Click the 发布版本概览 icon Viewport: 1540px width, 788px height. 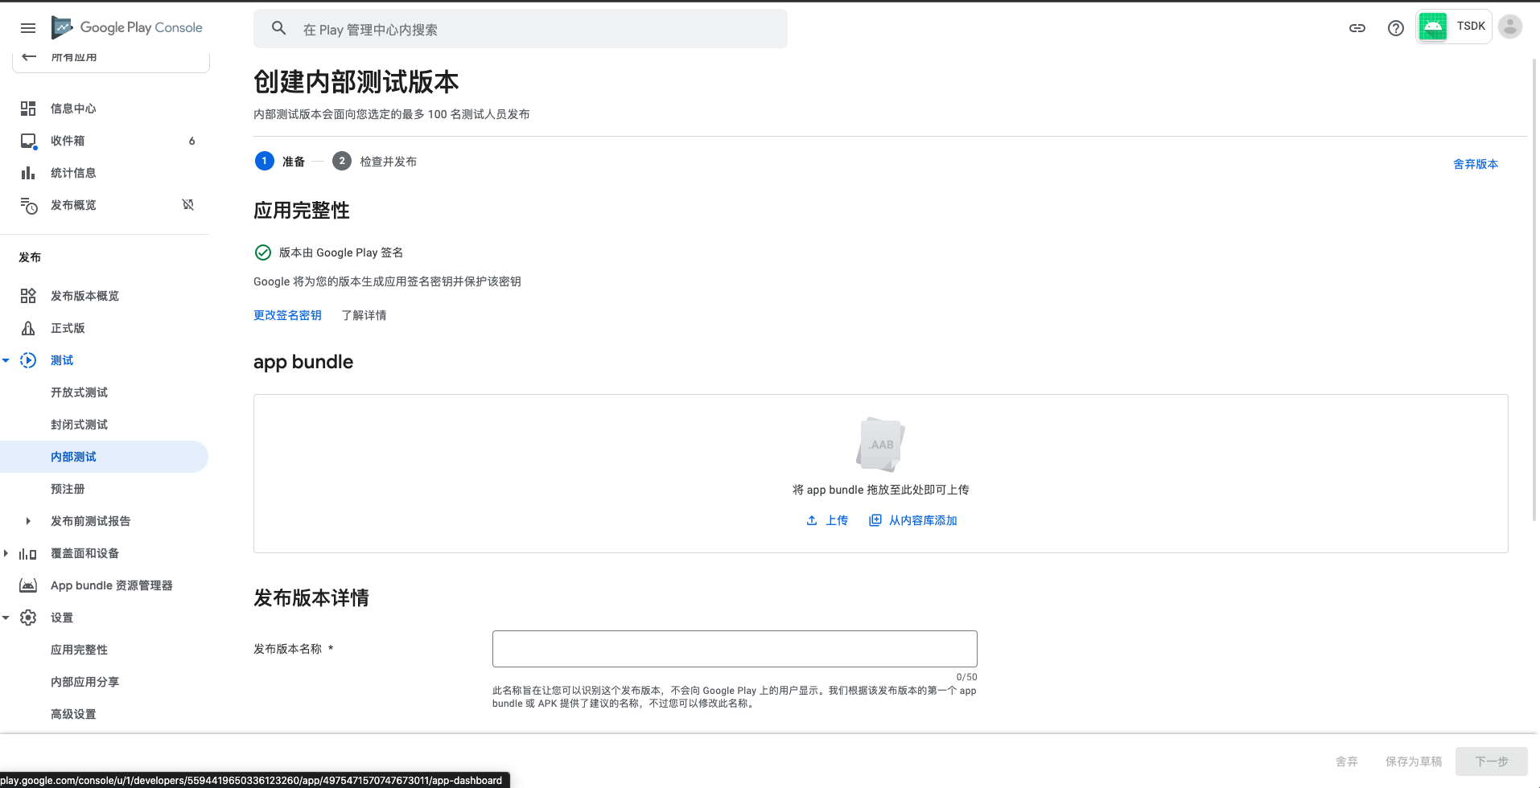tap(28, 296)
